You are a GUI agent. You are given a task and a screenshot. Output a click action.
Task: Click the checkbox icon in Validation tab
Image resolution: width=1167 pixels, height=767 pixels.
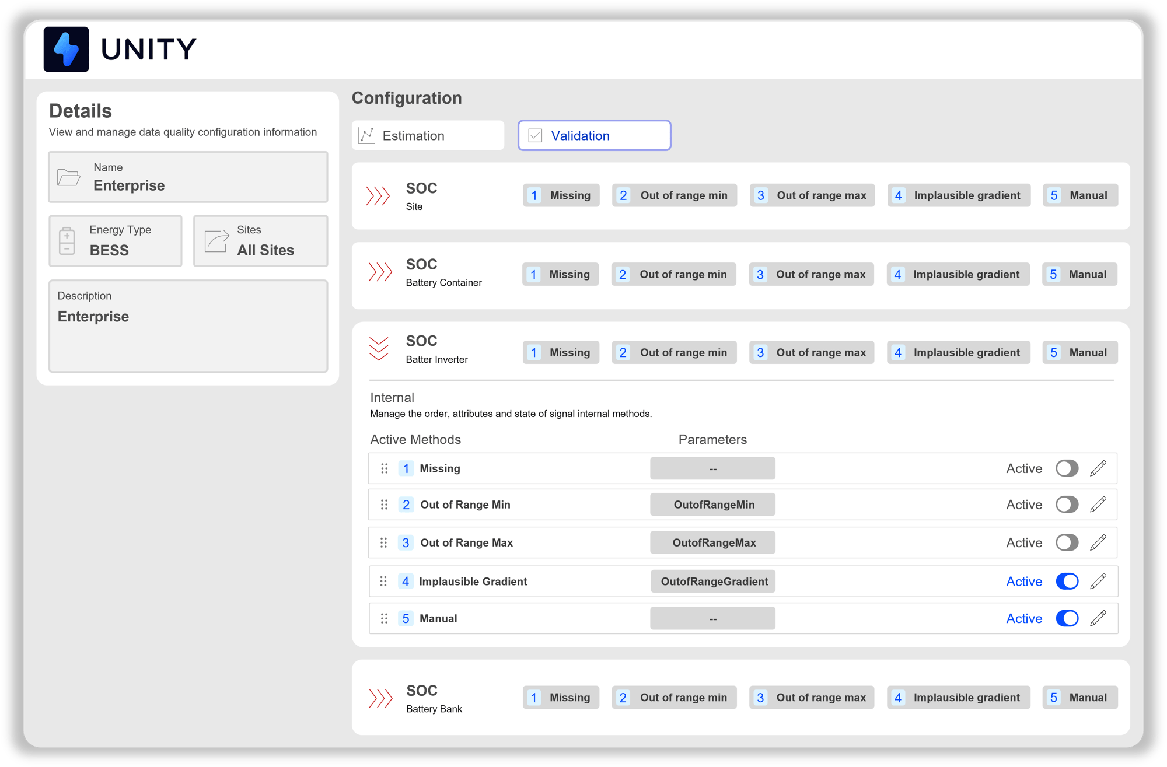(534, 135)
